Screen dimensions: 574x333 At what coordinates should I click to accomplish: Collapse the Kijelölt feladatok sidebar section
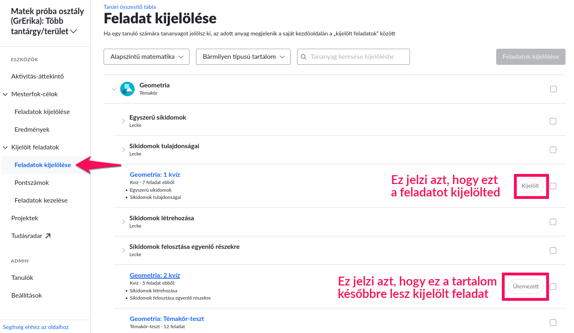coord(5,147)
